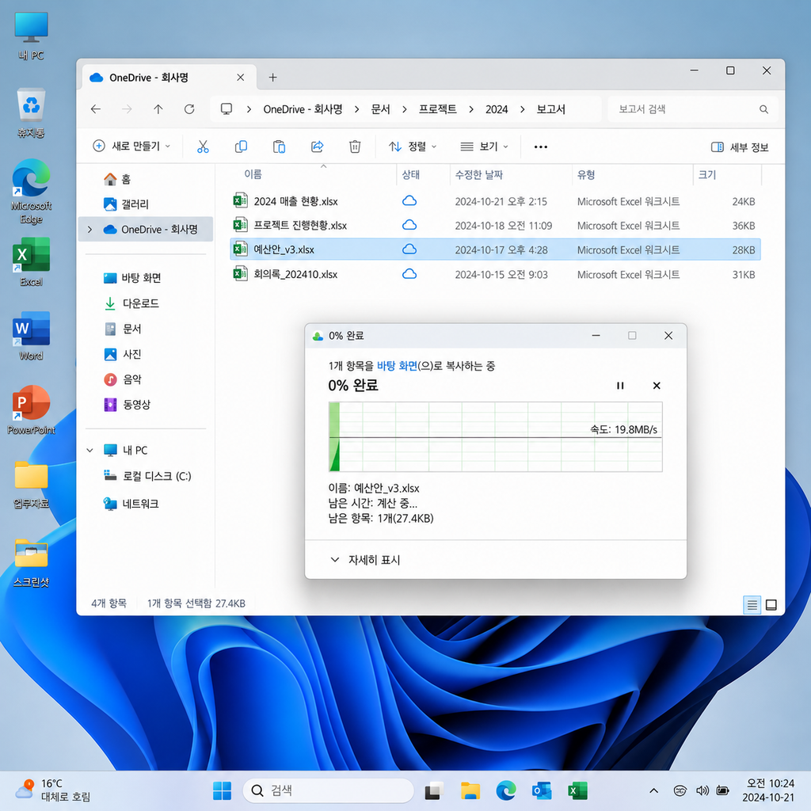Image resolution: width=811 pixels, height=811 pixels.
Task: Click the Delete trash icon in toolbar
Action: tap(355, 147)
